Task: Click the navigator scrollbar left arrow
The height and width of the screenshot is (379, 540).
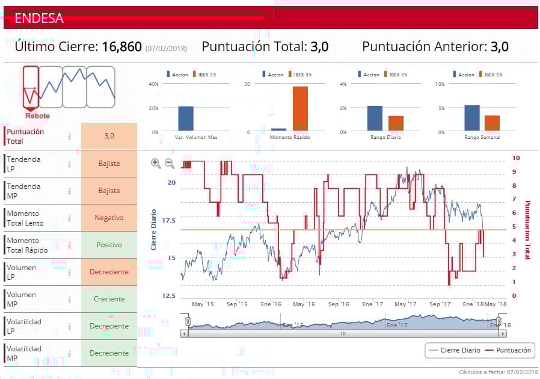Action: point(184,333)
